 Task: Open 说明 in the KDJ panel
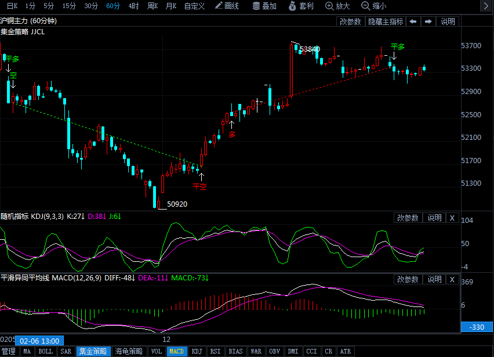coord(434,218)
